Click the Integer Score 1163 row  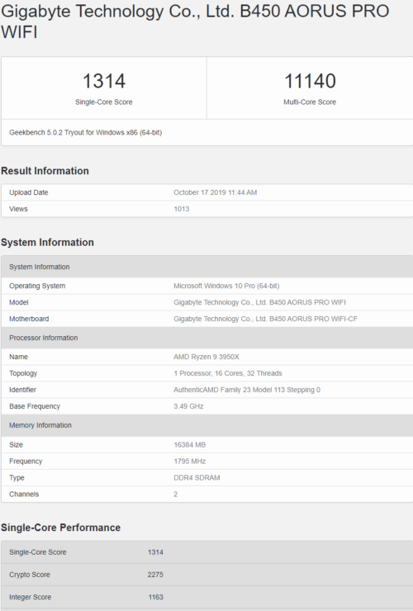tap(207, 597)
